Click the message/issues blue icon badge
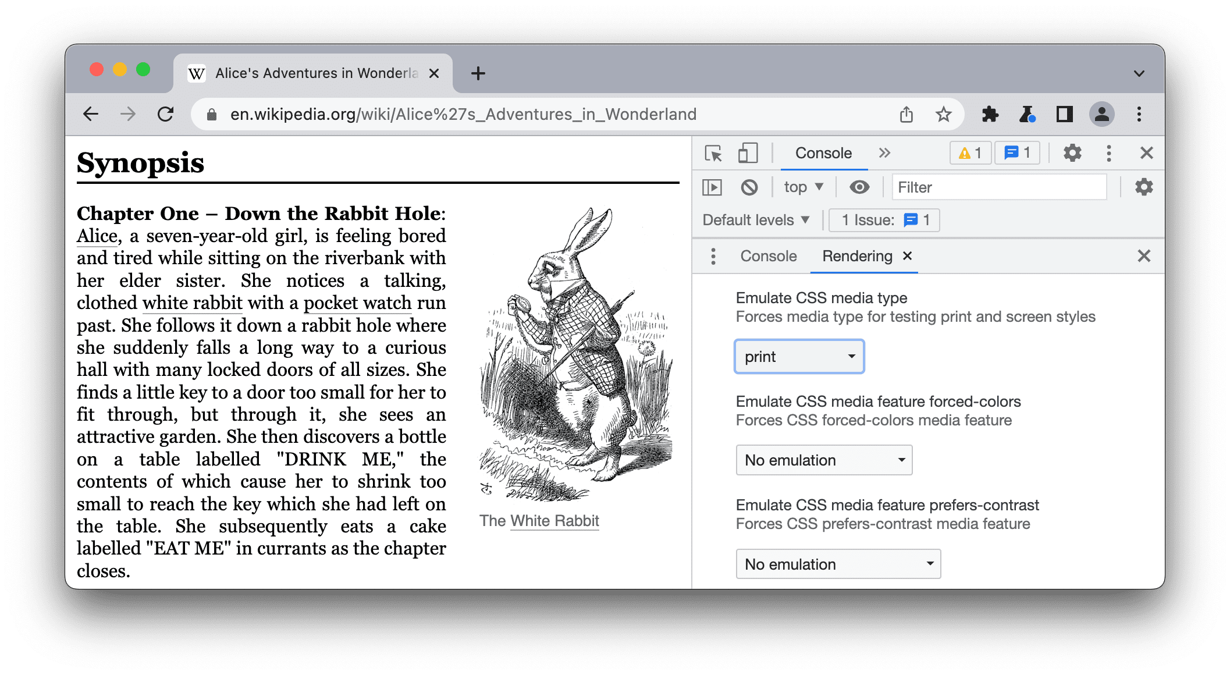 click(x=1016, y=153)
